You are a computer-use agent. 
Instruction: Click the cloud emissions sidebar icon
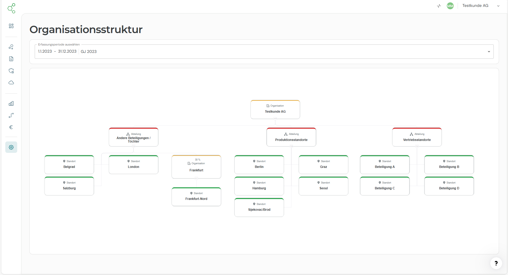tap(11, 82)
